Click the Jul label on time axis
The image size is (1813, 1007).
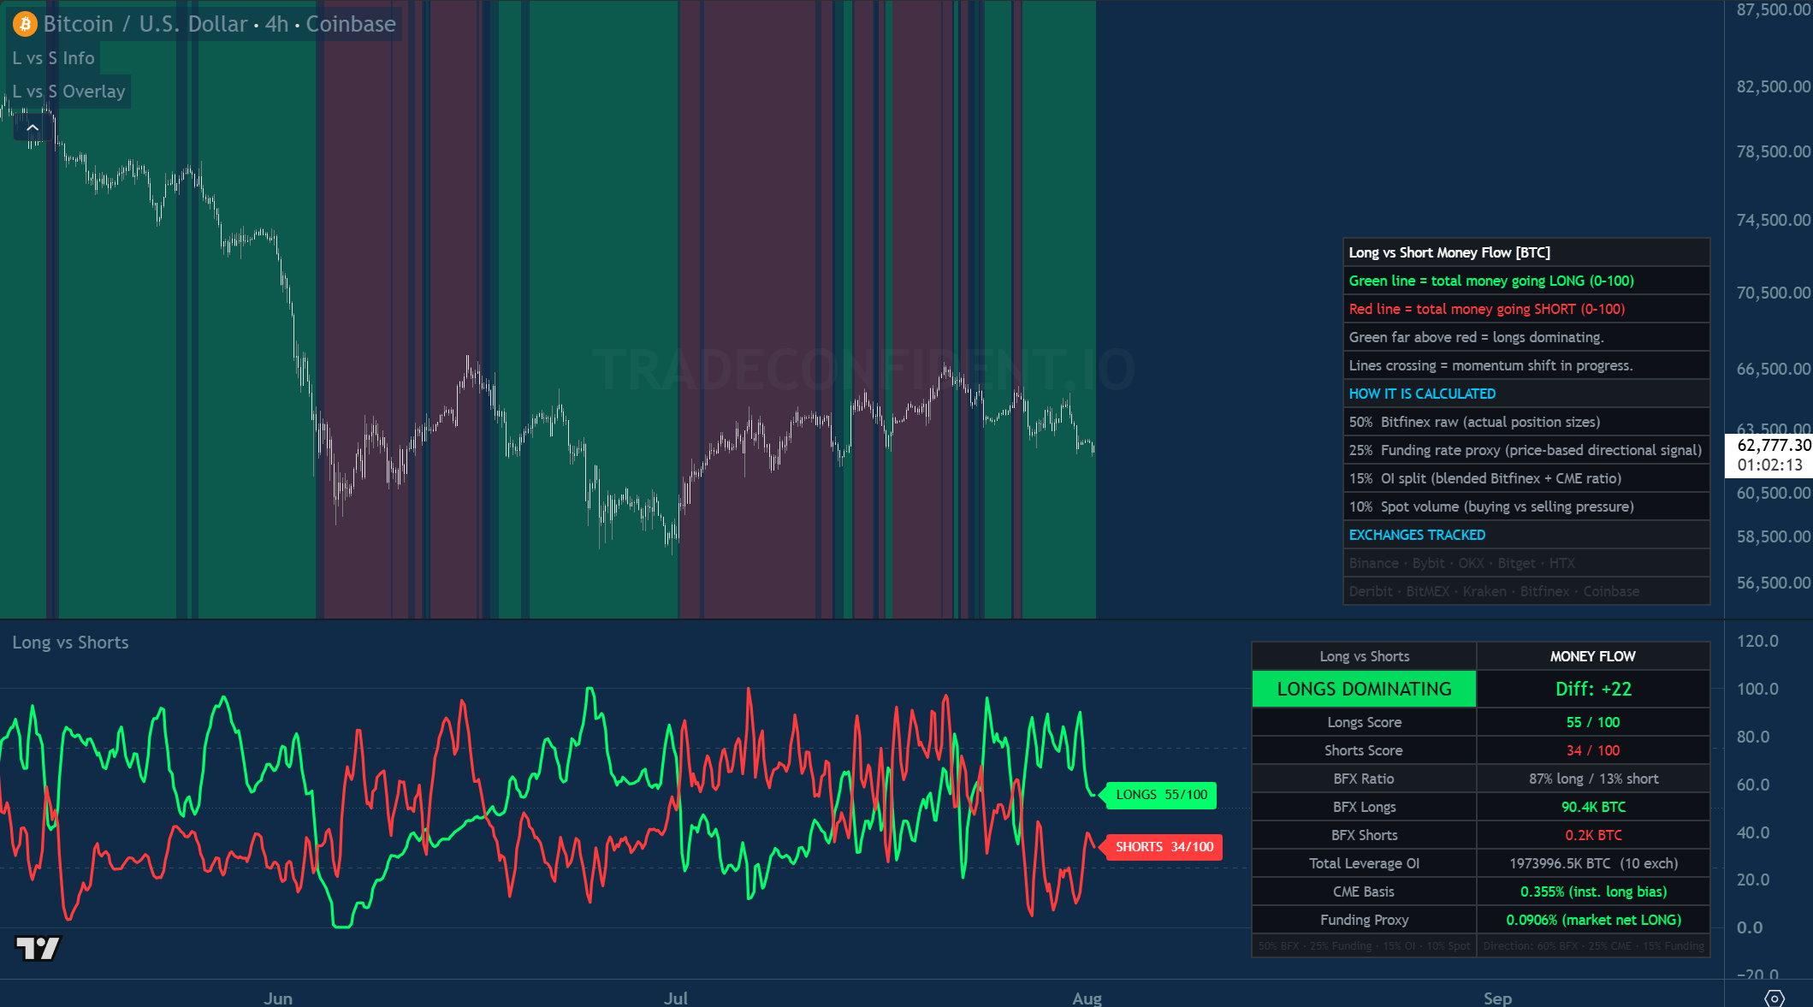click(x=676, y=998)
